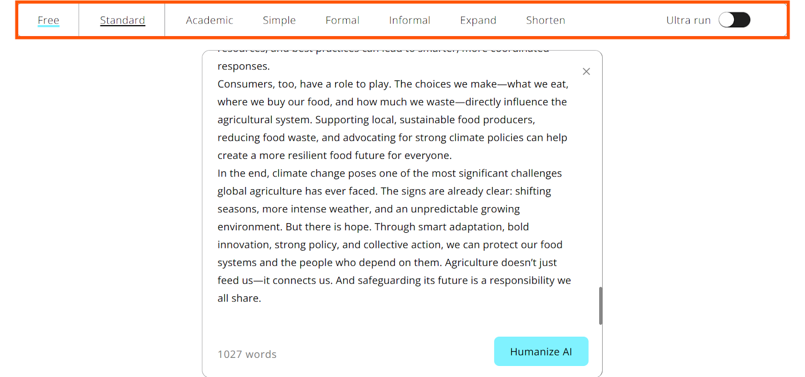Place cursor in paragraph starting 'Consumers, too'
Screen dimensions: 805x377
click(393, 120)
